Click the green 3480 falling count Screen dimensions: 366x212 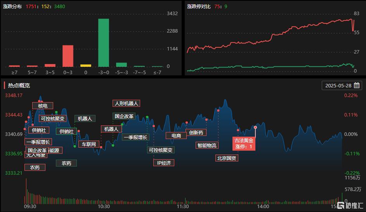59,7
